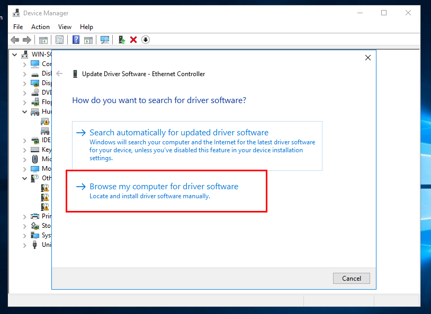Click the back arrow in Update Driver dialog

point(59,73)
